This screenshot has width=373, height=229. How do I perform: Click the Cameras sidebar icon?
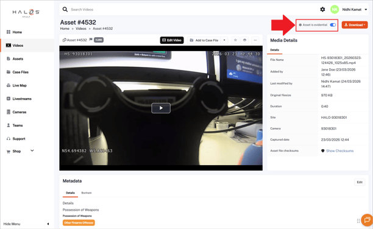[x=9, y=112]
